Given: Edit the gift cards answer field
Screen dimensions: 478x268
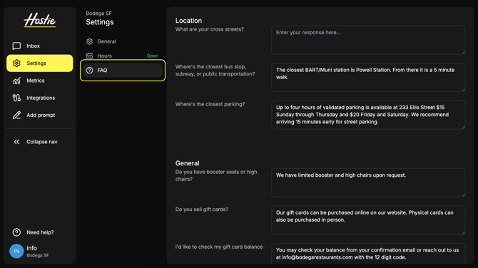Looking at the screenshot, I should [368, 220].
